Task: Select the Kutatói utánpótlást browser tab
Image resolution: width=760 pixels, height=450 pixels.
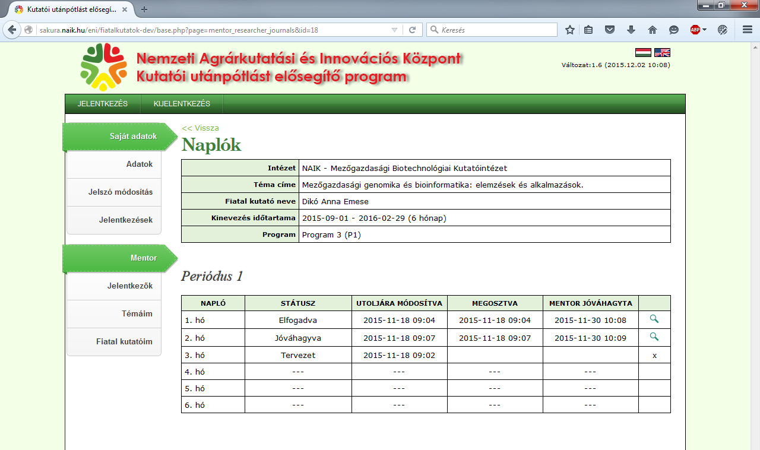Action: pyautogui.click(x=70, y=9)
